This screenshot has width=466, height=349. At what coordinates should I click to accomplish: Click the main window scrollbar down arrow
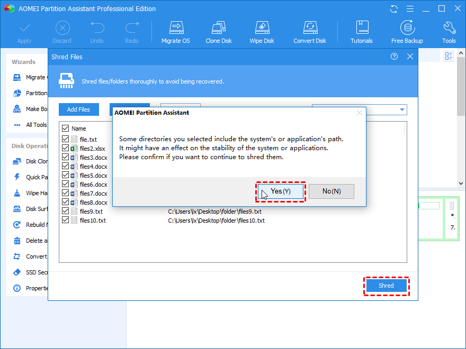[461, 183]
